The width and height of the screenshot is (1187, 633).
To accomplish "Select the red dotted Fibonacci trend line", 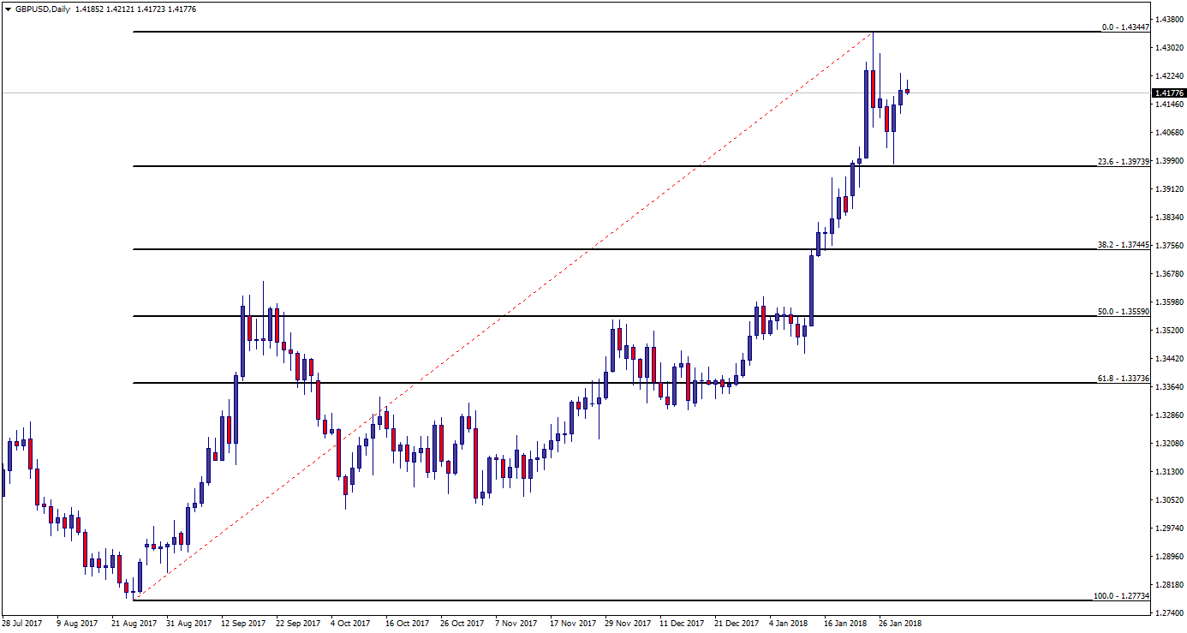I will tap(505, 314).
